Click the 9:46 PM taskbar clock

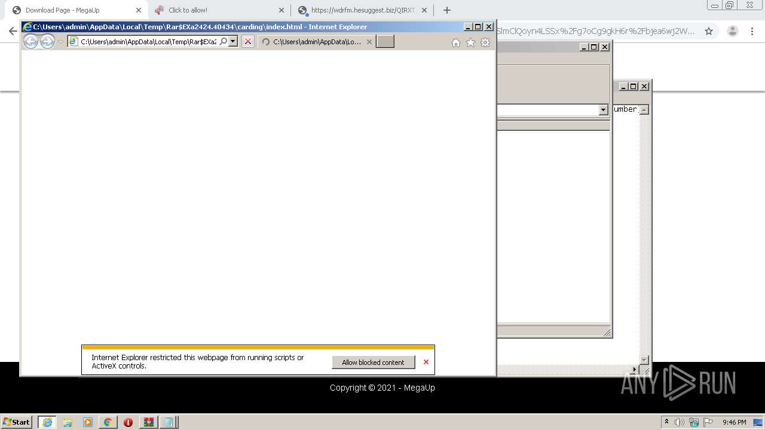734,422
